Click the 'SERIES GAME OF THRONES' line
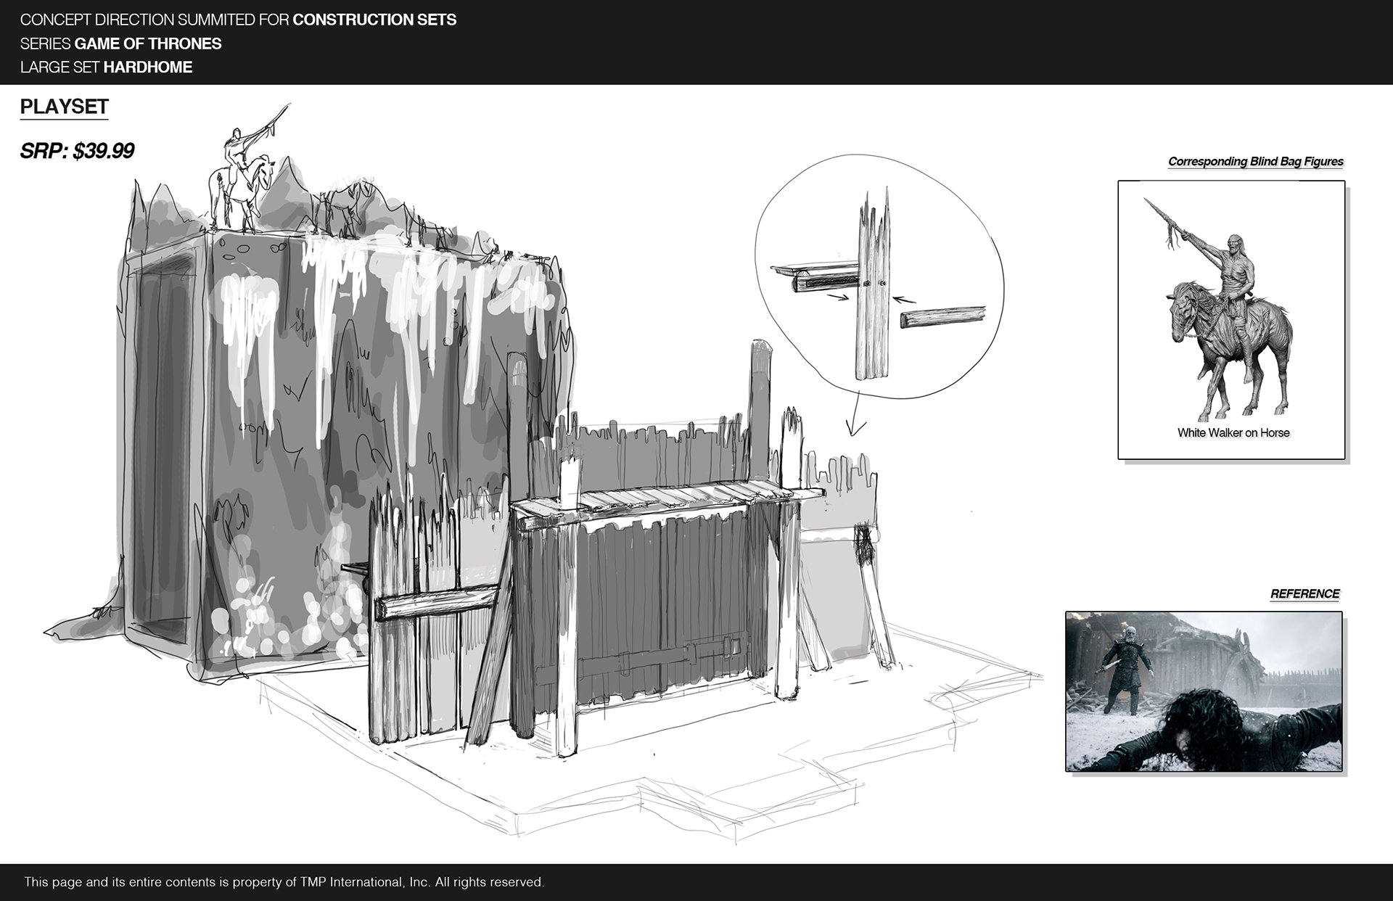 coord(120,44)
